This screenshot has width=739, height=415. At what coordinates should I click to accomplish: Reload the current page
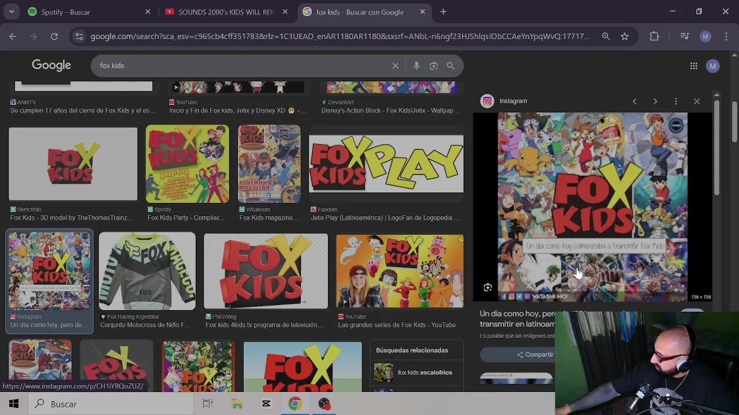coord(54,36)
